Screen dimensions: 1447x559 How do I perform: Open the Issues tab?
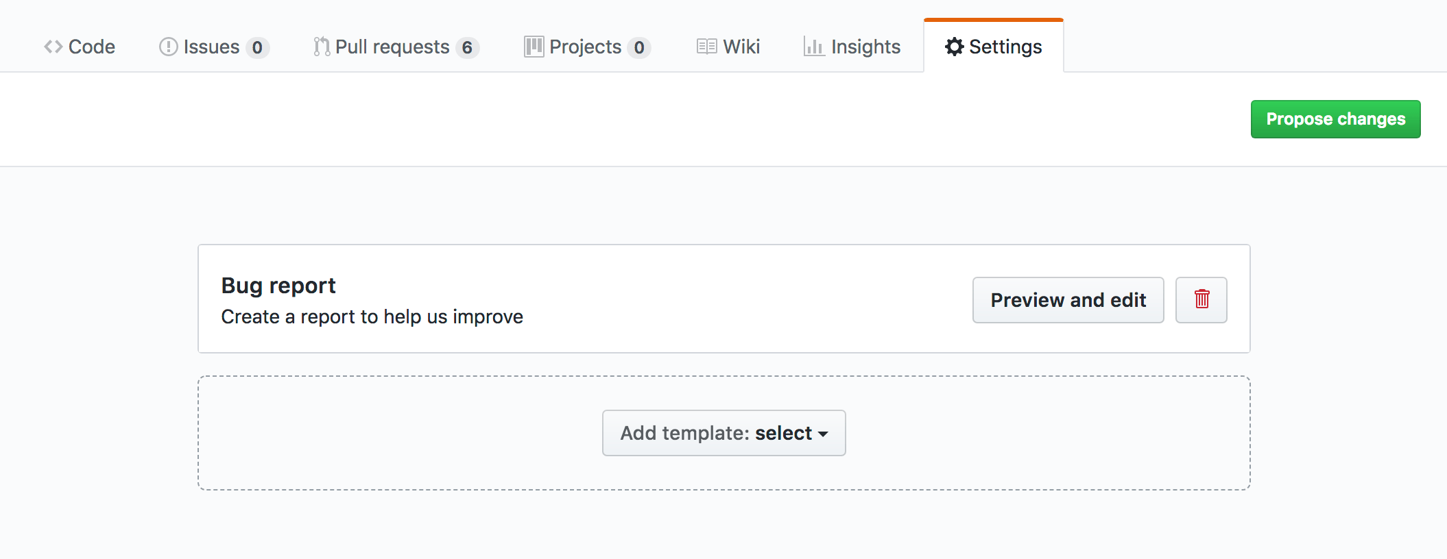tap(211, 47)
